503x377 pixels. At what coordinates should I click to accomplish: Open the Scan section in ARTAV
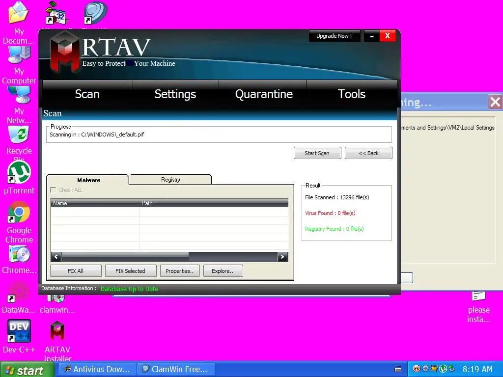coord(87,94)
